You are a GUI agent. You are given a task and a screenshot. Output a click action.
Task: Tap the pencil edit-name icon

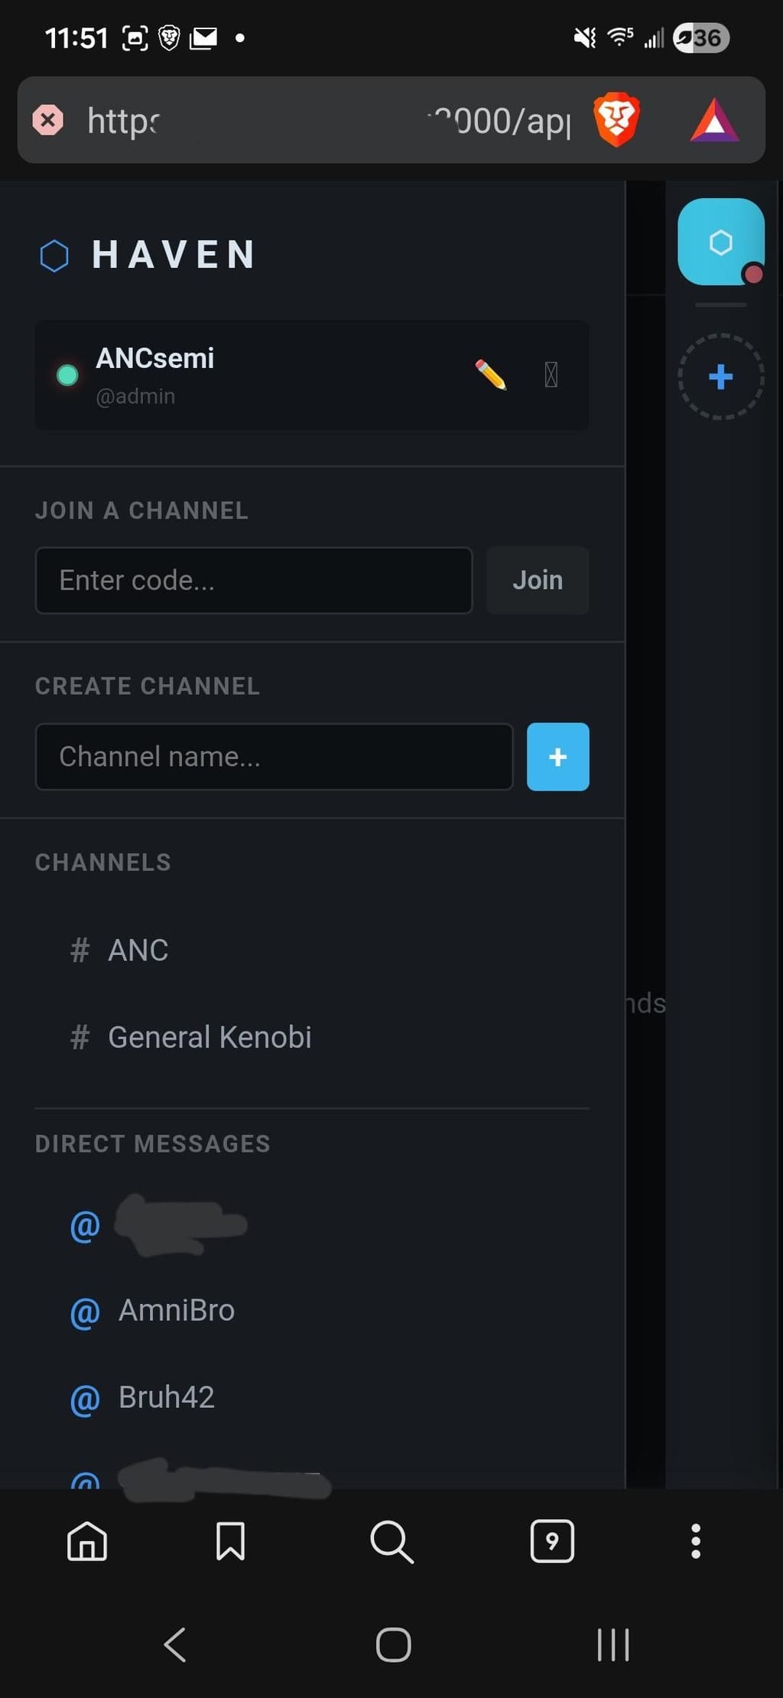490,375
